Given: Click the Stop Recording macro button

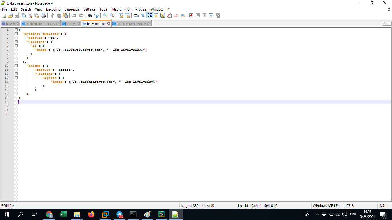Looking at the screenshot, I should click(198, 15).
